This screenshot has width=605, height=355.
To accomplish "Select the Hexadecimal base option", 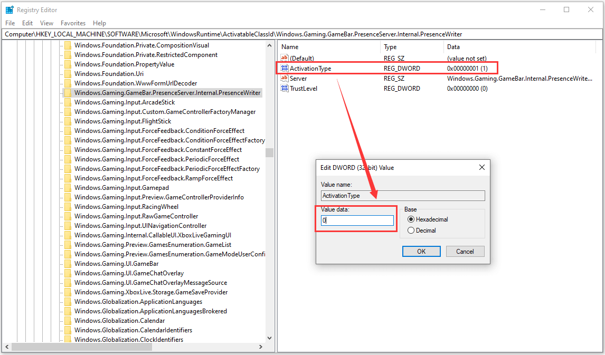I will pos(411,219).
